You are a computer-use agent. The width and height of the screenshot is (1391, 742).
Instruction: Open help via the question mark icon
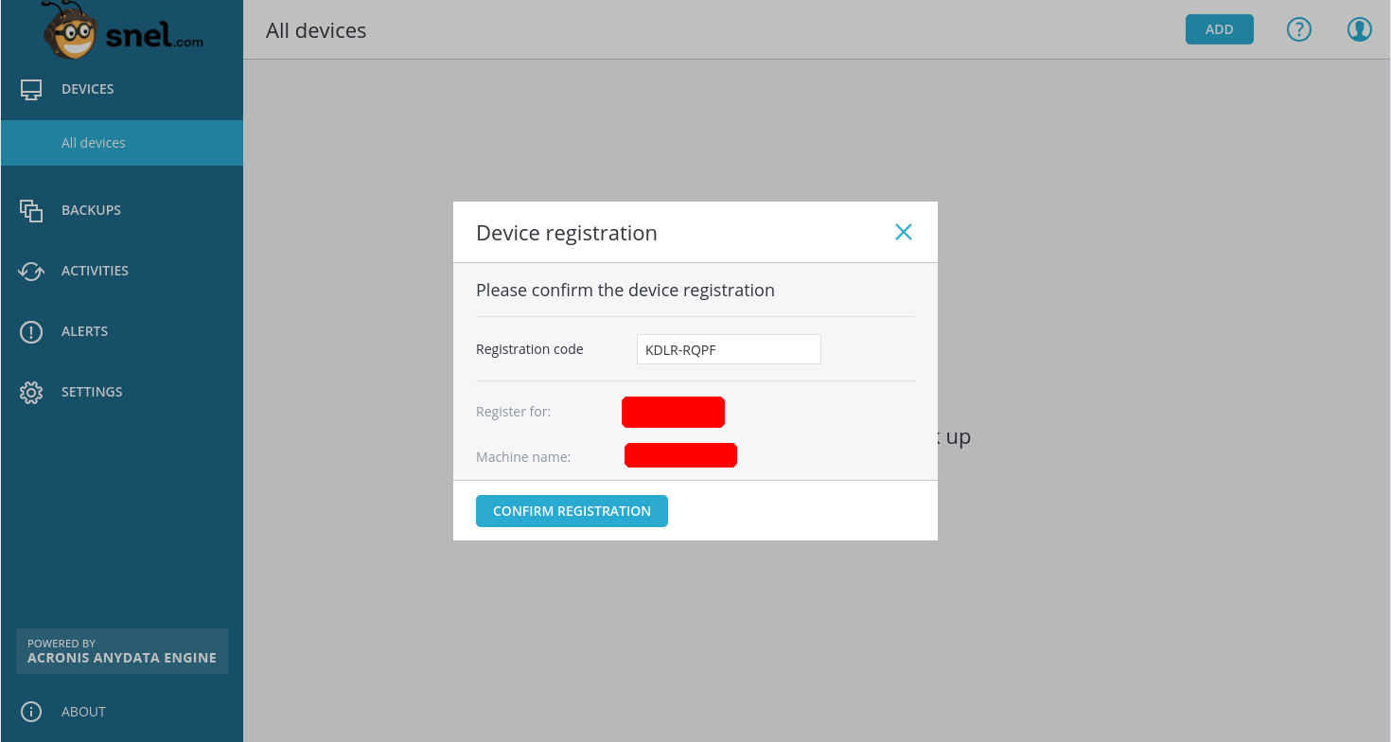1299,29
